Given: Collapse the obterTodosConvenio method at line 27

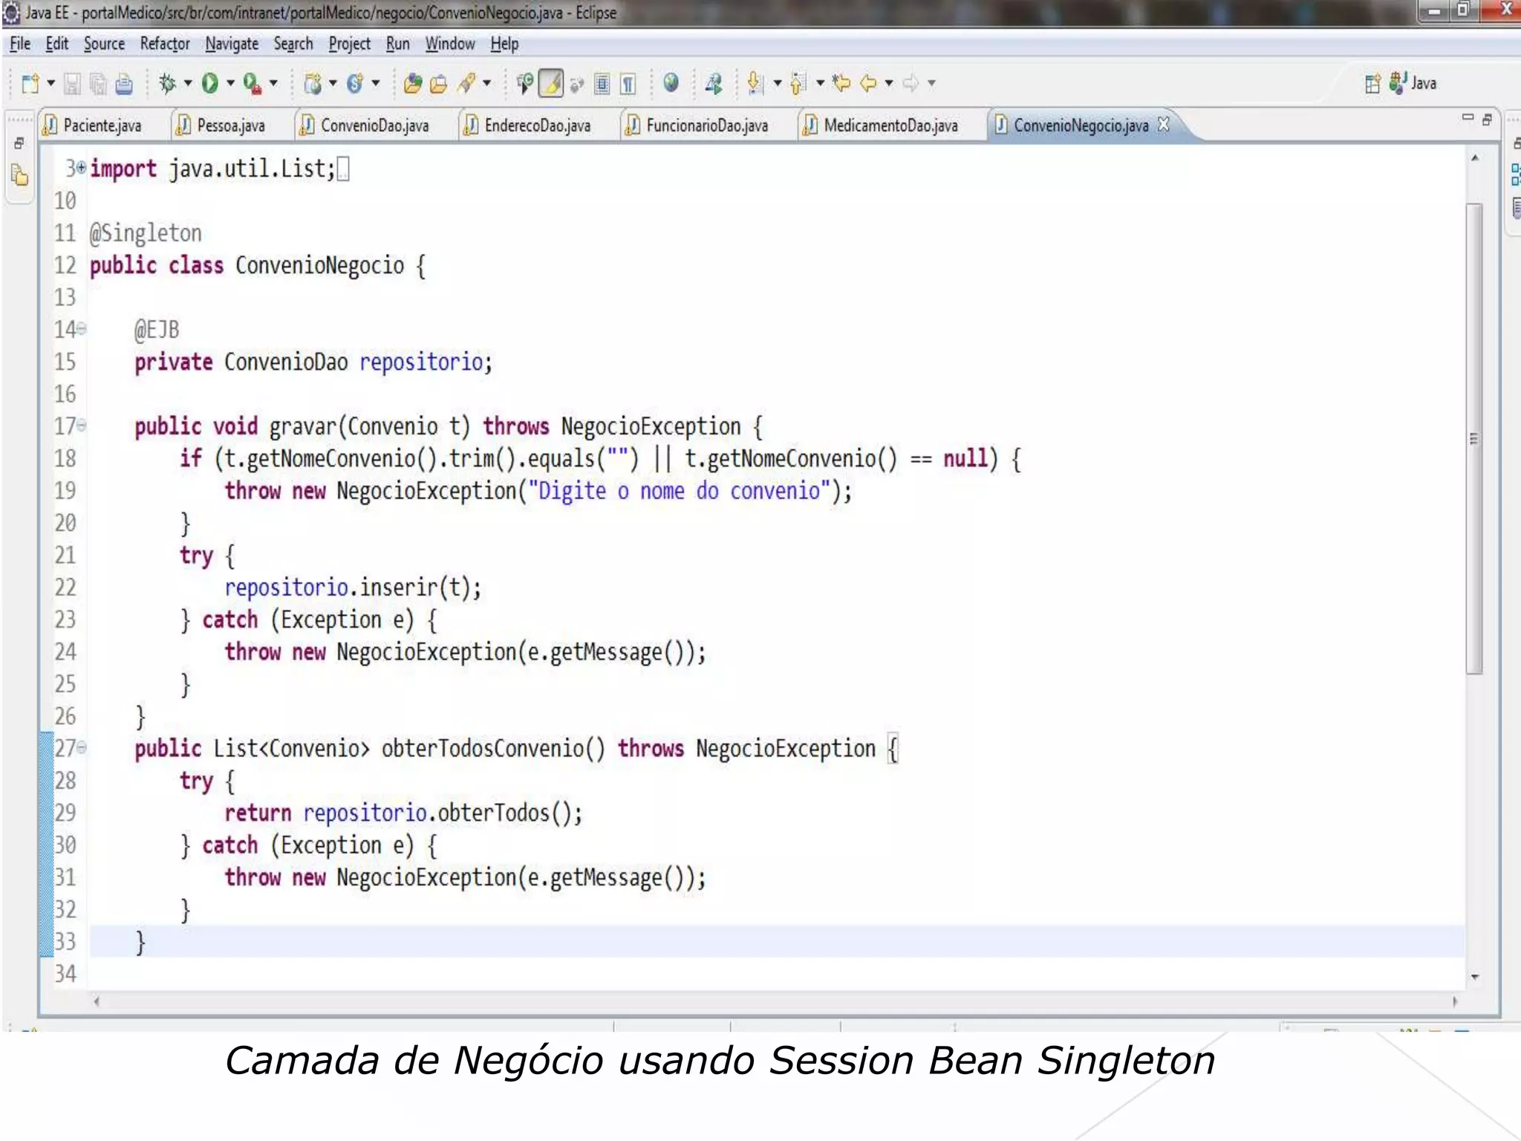Looking at the screenshot, I should pyautogui.click(x=81, y=747).
